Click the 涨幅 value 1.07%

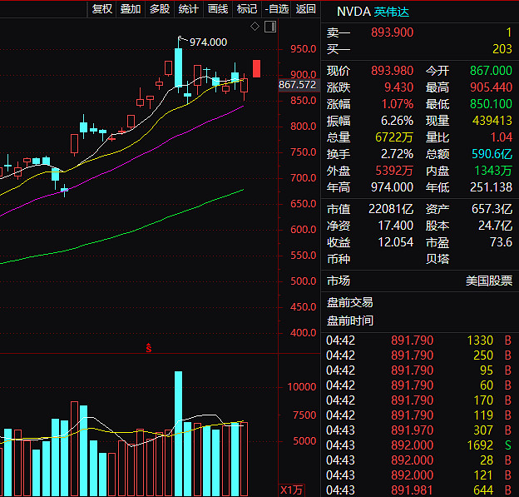click(398, 104)
